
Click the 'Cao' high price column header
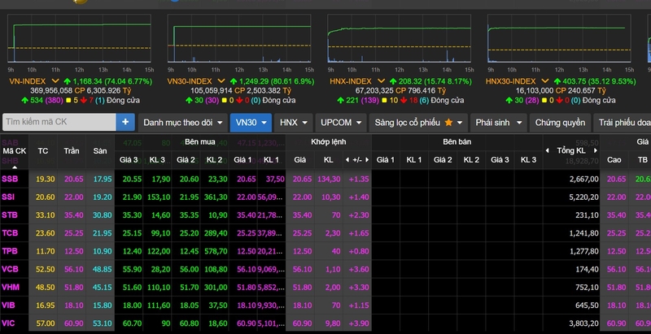pos(614,160)
